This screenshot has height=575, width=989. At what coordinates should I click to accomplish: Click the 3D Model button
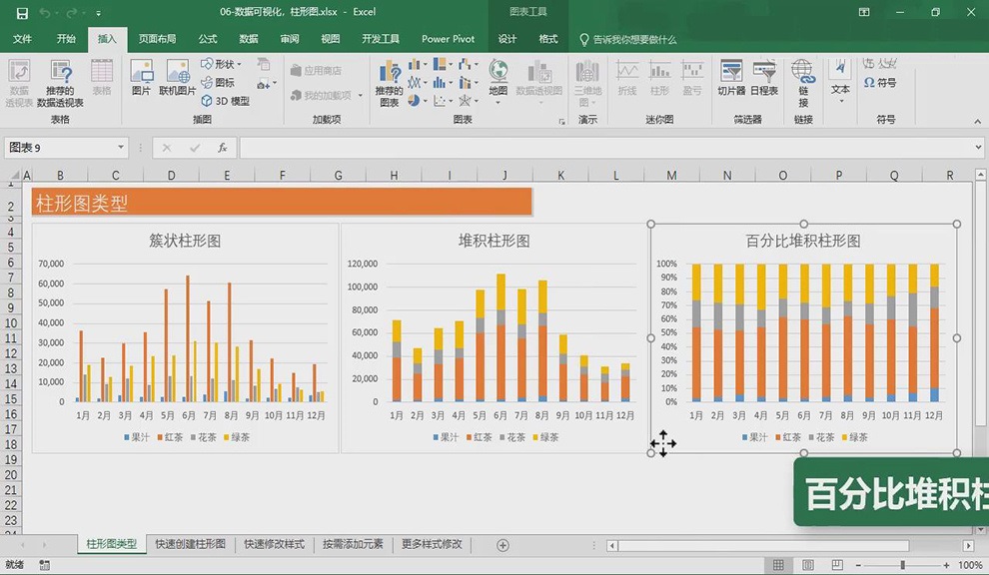pos(225,101)
